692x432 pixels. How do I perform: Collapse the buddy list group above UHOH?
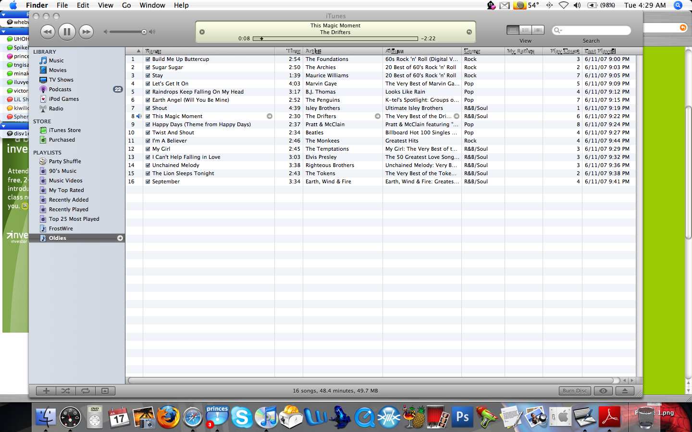click(3, 32)
